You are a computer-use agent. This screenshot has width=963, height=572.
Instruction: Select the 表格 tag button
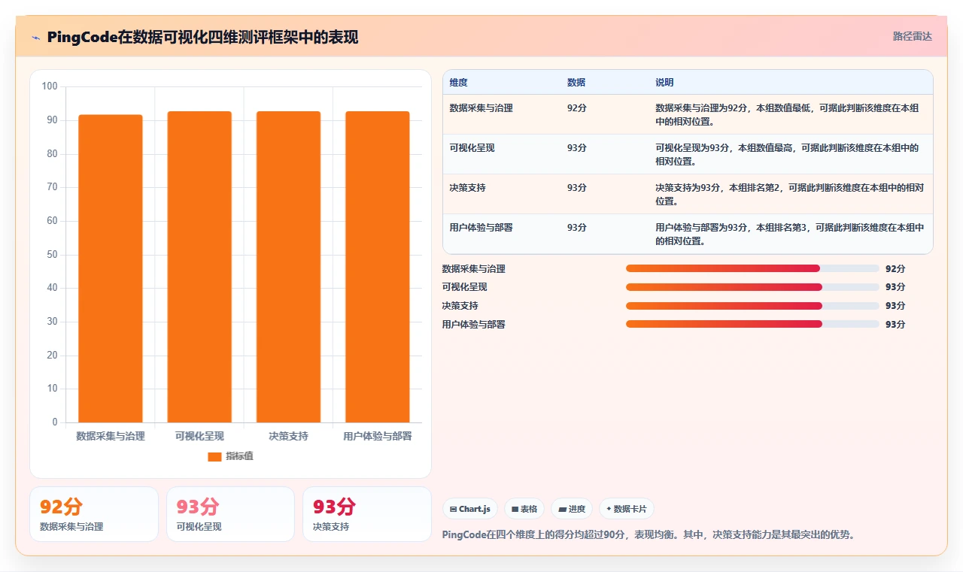[524, 509]
